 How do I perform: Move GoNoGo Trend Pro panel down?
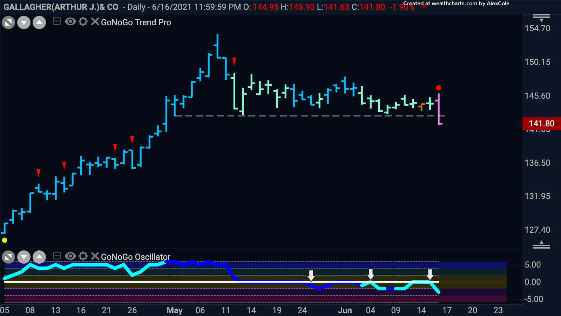click(x=24, y=23)
